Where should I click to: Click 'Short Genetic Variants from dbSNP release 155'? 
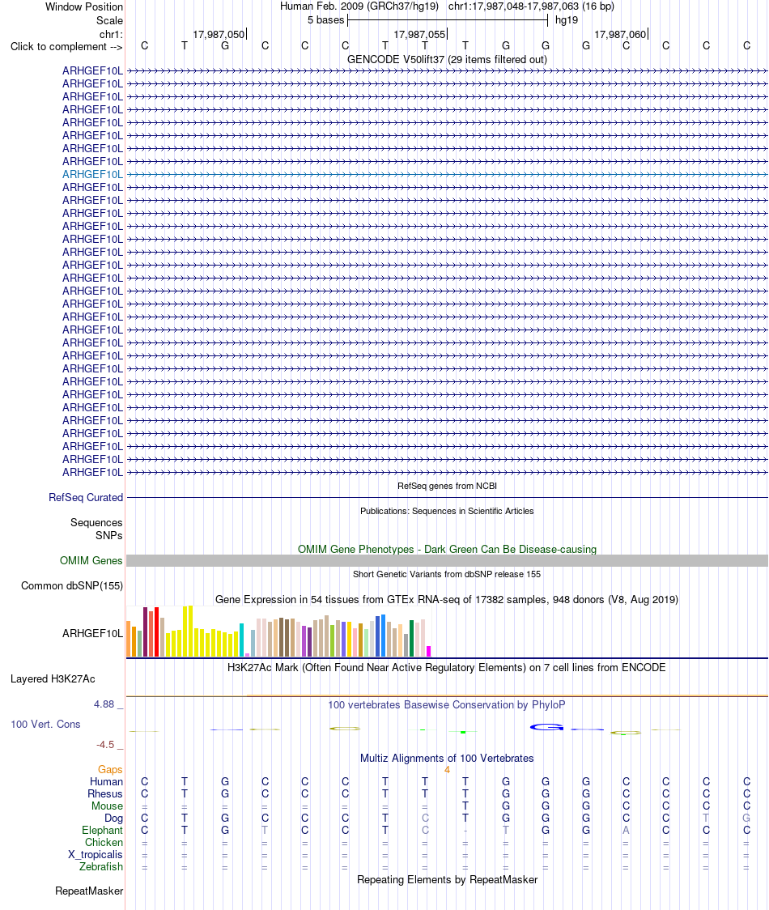click(447, 574)
